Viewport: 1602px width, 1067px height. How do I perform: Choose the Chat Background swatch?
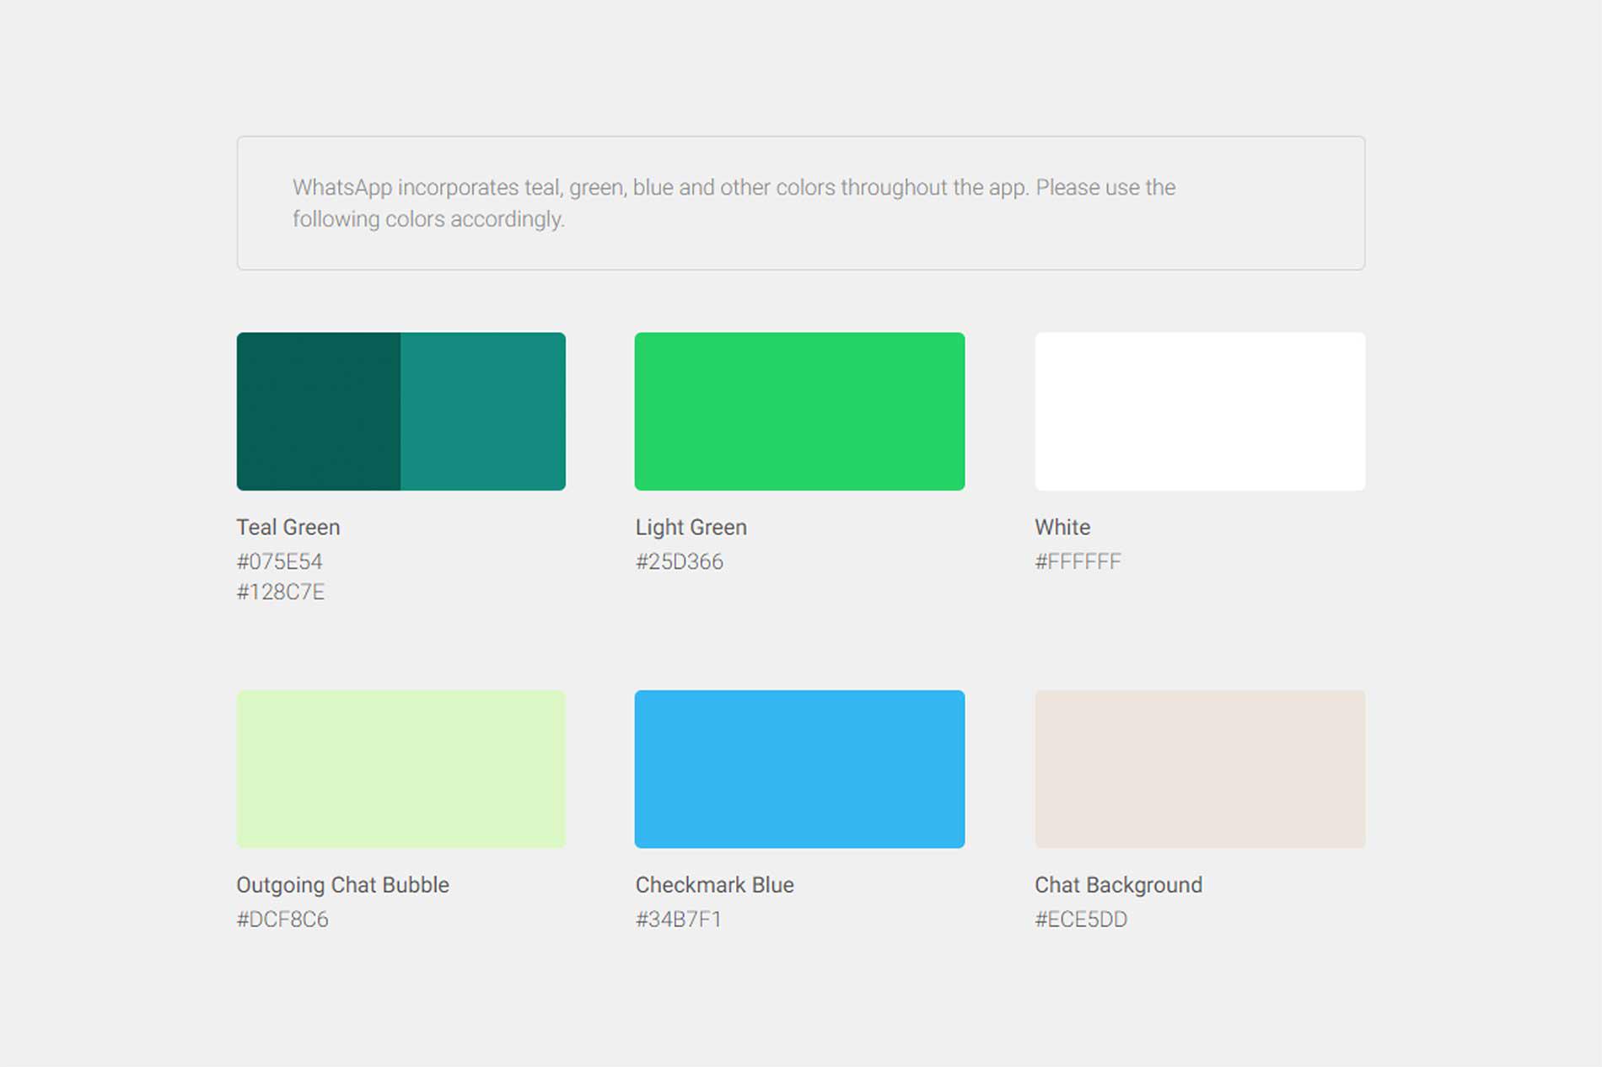click(1200, 769)
